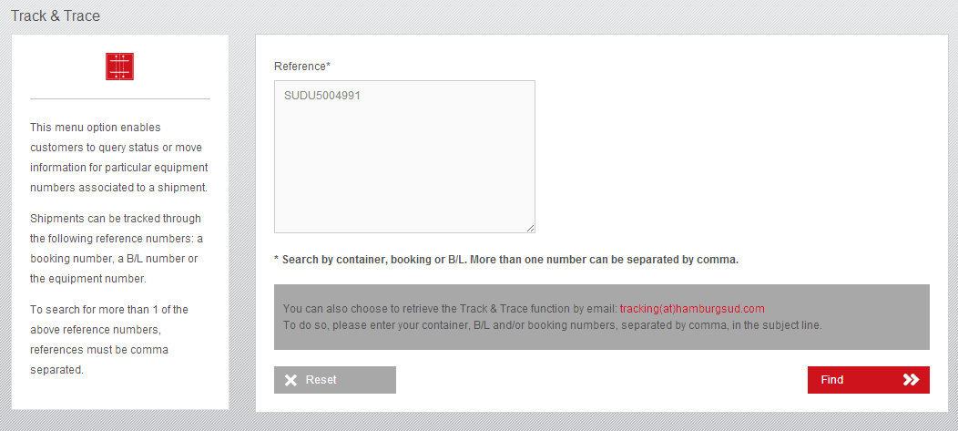Click the 'To do so, please enter' instruction line

(x=553, y=325)
